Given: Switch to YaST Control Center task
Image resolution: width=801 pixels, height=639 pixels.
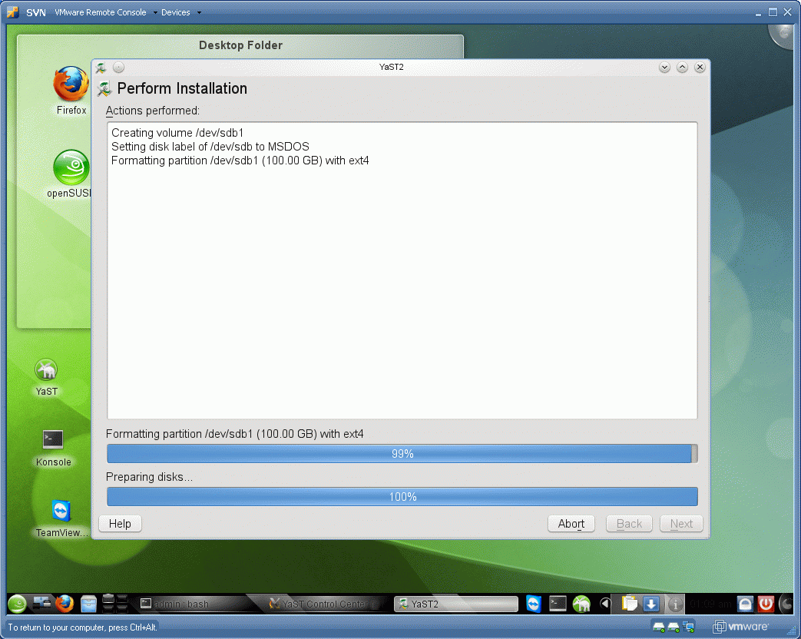Looking at the screenshot, I should pyautogui.click(x=324, y=604).
